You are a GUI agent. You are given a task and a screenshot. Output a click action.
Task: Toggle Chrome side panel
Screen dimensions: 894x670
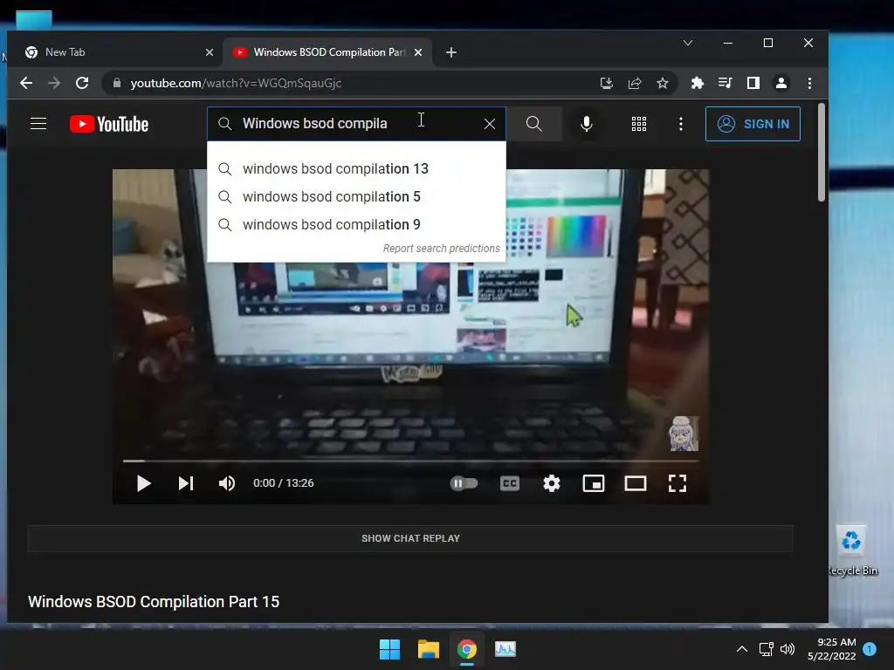click(753, 83)
